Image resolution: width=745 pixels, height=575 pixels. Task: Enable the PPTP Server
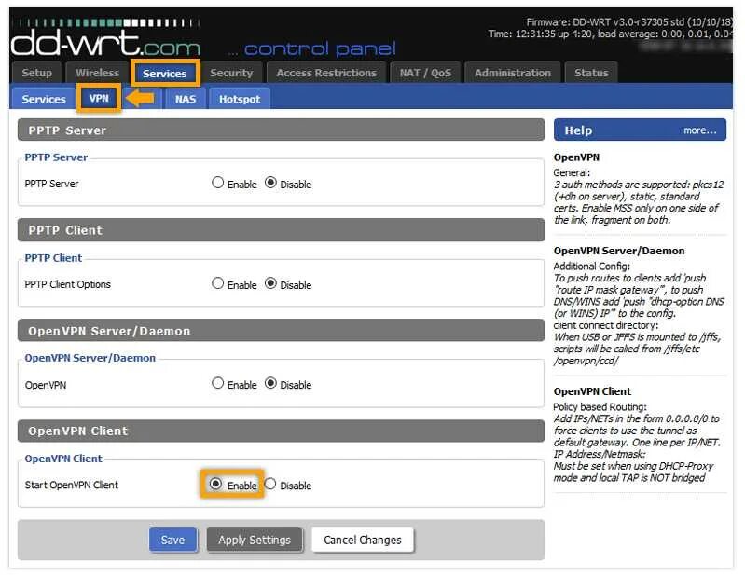coord(217,183)
